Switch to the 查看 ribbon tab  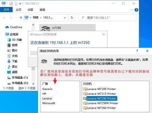tap(42, 10)
